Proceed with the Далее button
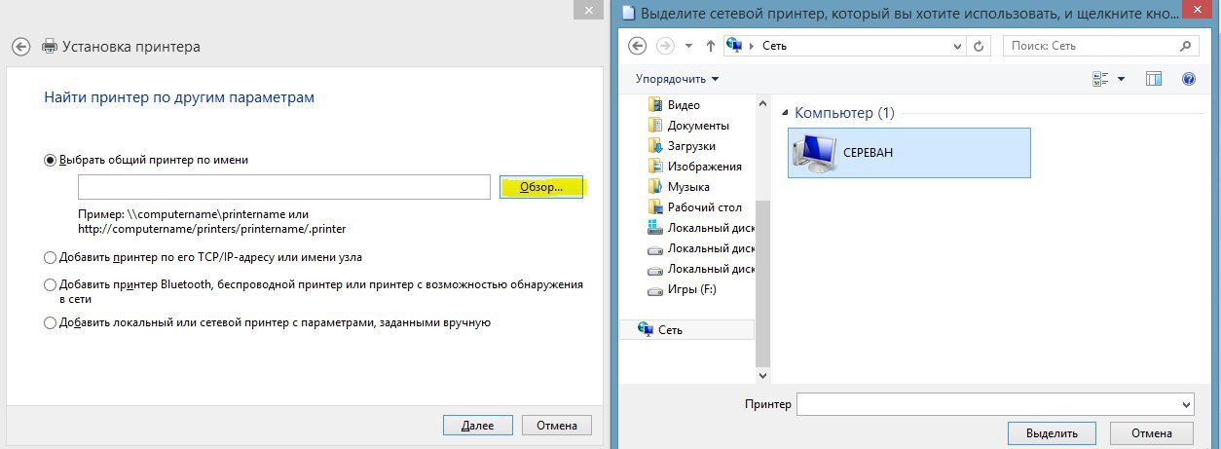Viewport: 1221px width, 449px height. pos(477,425)
